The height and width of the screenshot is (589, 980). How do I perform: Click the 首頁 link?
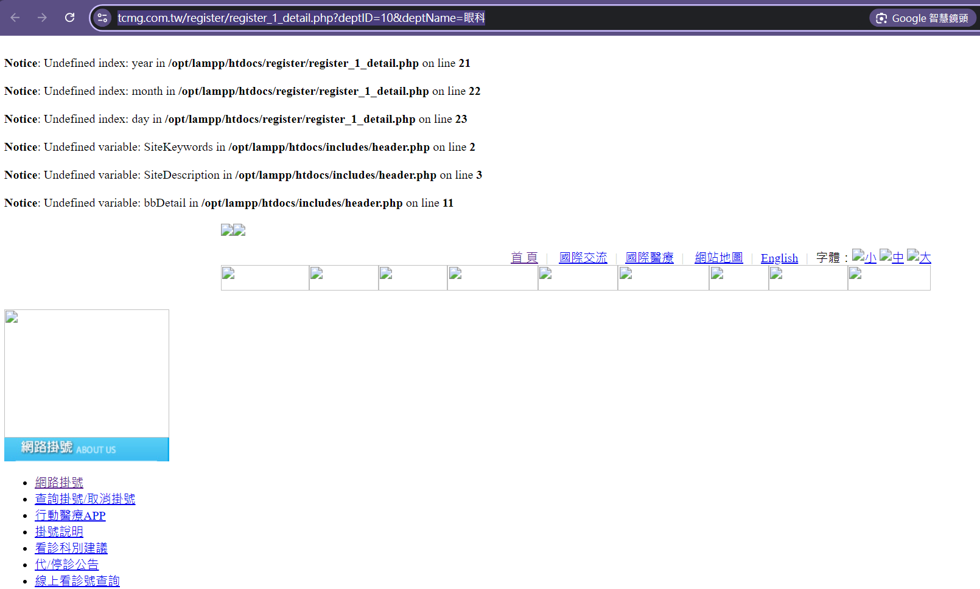coord(524,258)
